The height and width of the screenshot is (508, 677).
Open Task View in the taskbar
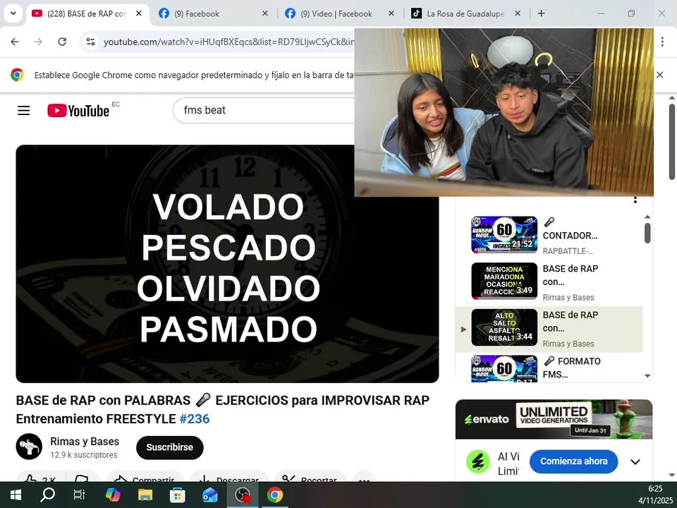tap(80, 495)
